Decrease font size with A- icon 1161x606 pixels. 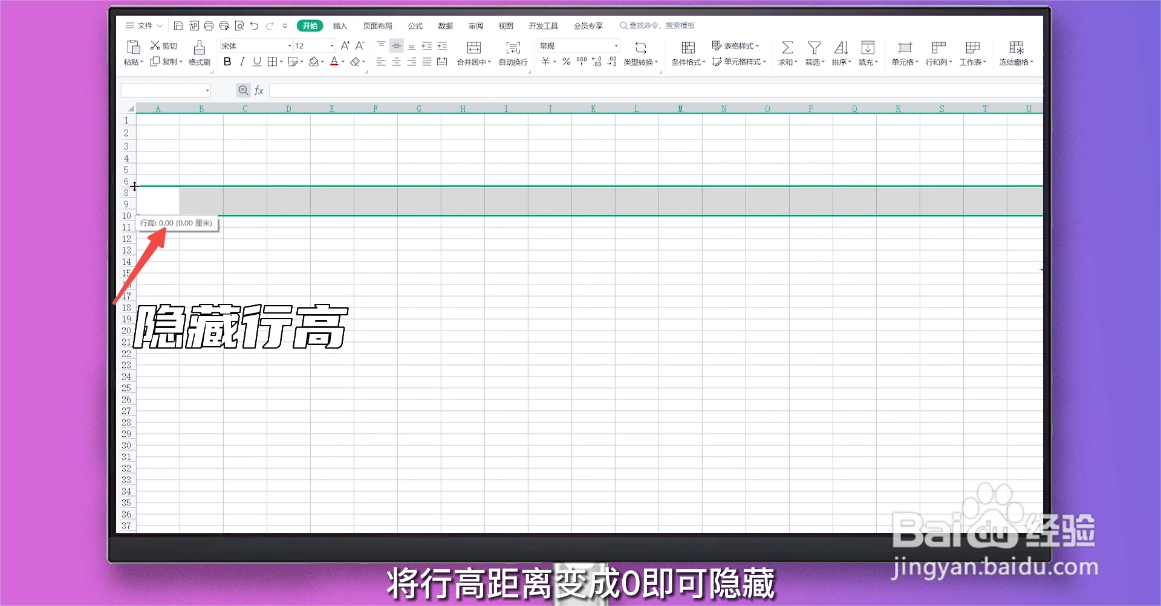tap(360, 46)
